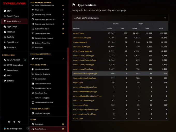Collapse the sidebar with the chevron button
Screen dimensions: 176x132
[28, 128]
